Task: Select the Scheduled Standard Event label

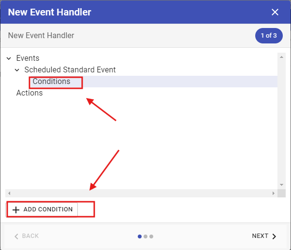Action: coord(70,70)
